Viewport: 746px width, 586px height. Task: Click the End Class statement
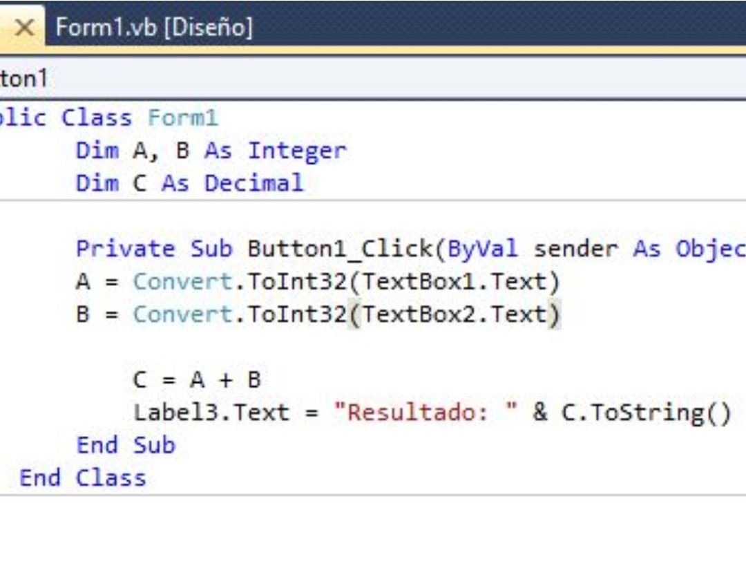83,478
